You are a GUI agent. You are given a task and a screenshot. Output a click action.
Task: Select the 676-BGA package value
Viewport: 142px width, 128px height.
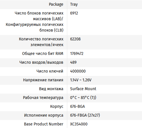(x=78, y=106)
